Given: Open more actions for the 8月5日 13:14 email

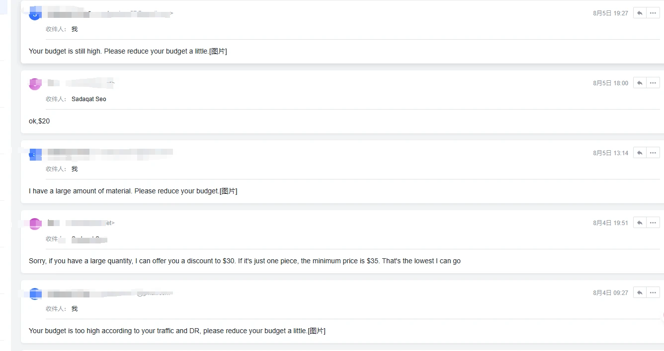Looking at the screenshot, I should (x=653, y=153).
